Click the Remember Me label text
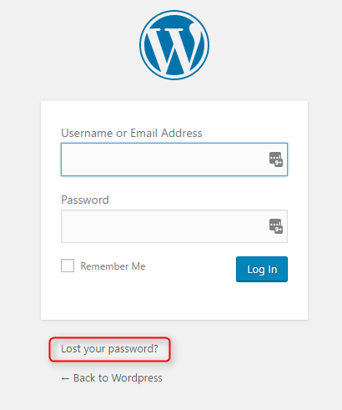Screen dimensions: 342x410 [x=113, y=266]
